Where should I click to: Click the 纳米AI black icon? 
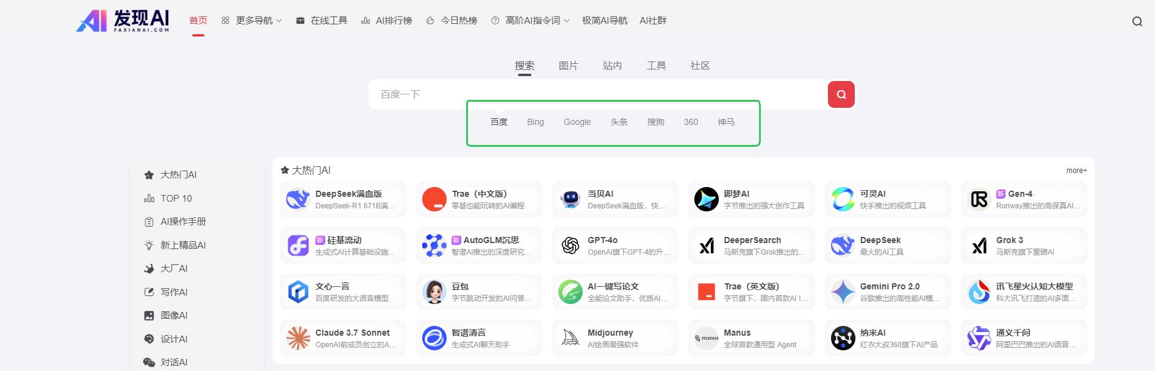pyautogui.click(x=843, y=338)
